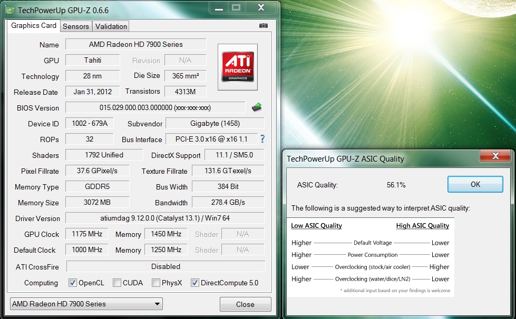This screenshot has height=319, width=516.
Task: Click the Bus Interface value PCI-E 3.0 x16
Action: 211,139
